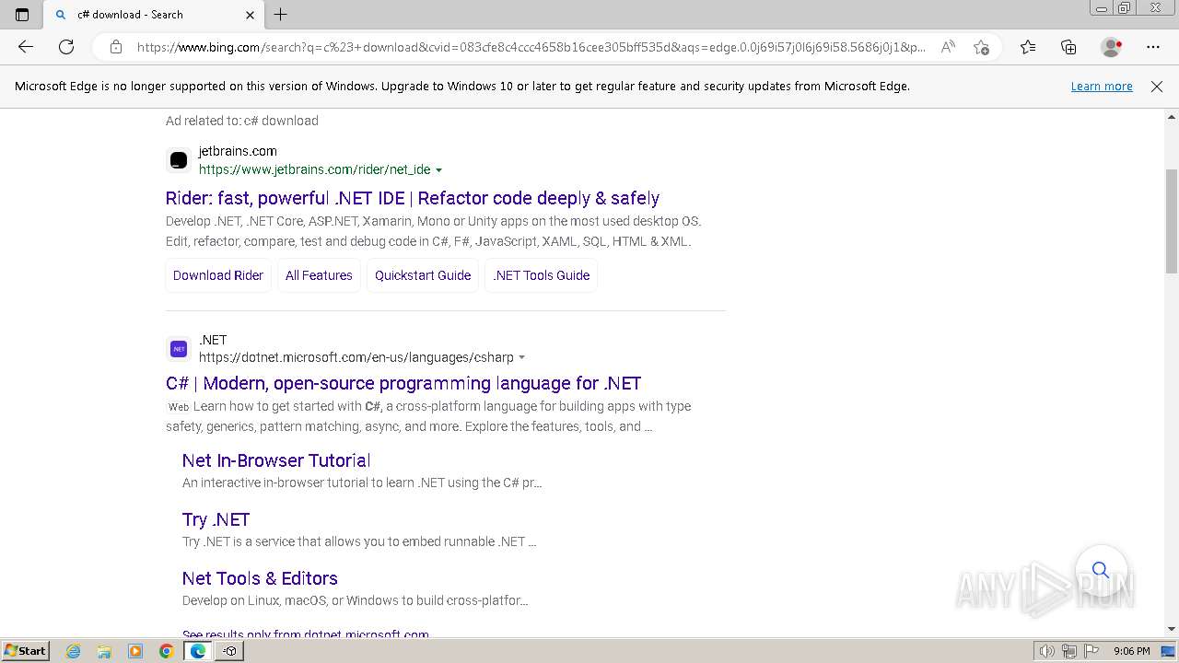This screenshot has height=663, width=1179.
Task: Open the 'Net In-Browser Tutorial' sublink
Action: 276,460
